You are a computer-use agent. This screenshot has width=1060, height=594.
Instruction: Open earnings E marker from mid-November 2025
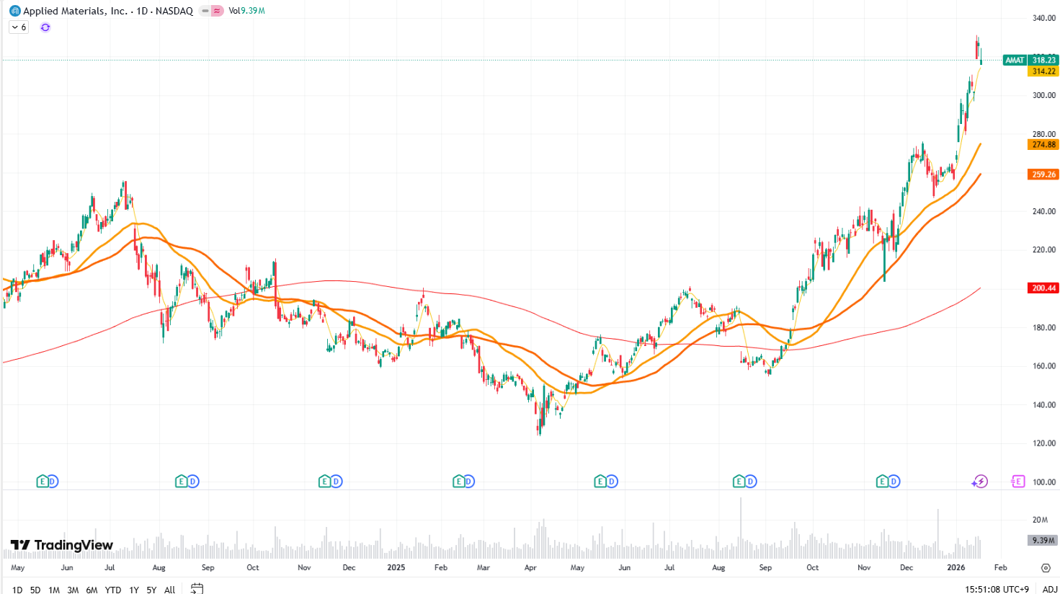coord(883,482)
